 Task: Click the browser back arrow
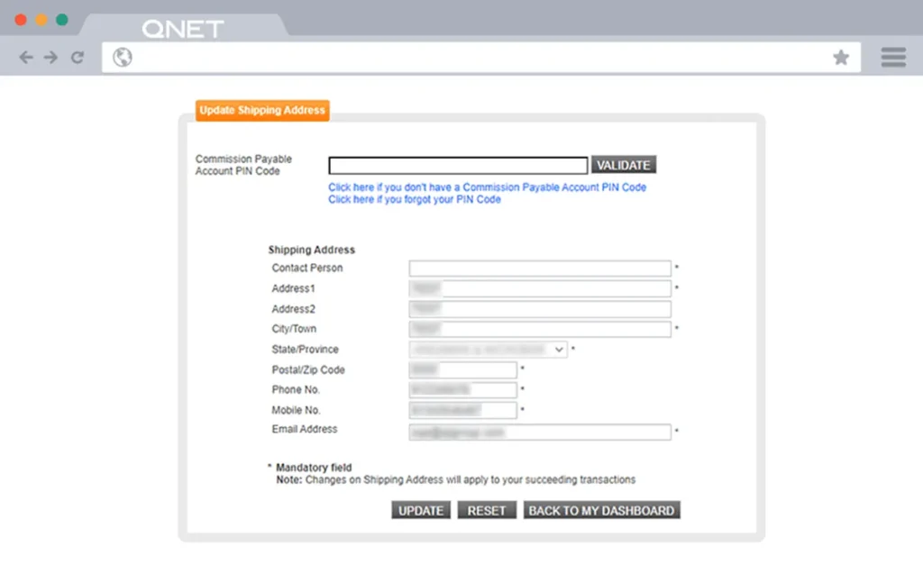25,57
